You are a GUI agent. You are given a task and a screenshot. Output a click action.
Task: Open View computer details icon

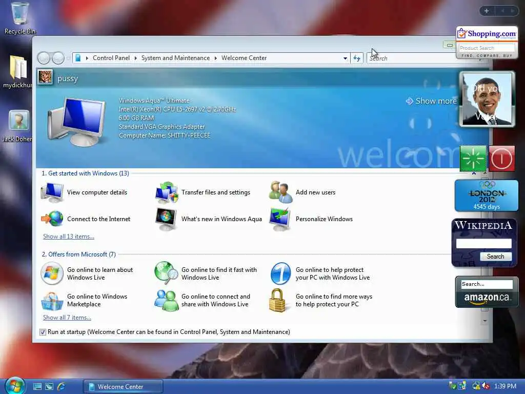click(52, 193)
